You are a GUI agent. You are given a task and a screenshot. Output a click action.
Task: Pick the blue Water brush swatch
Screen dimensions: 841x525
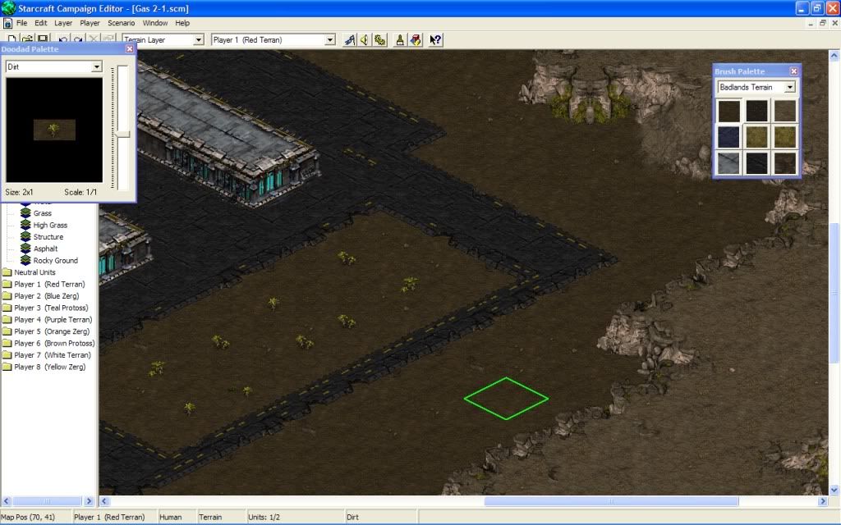tap(729, 137)
